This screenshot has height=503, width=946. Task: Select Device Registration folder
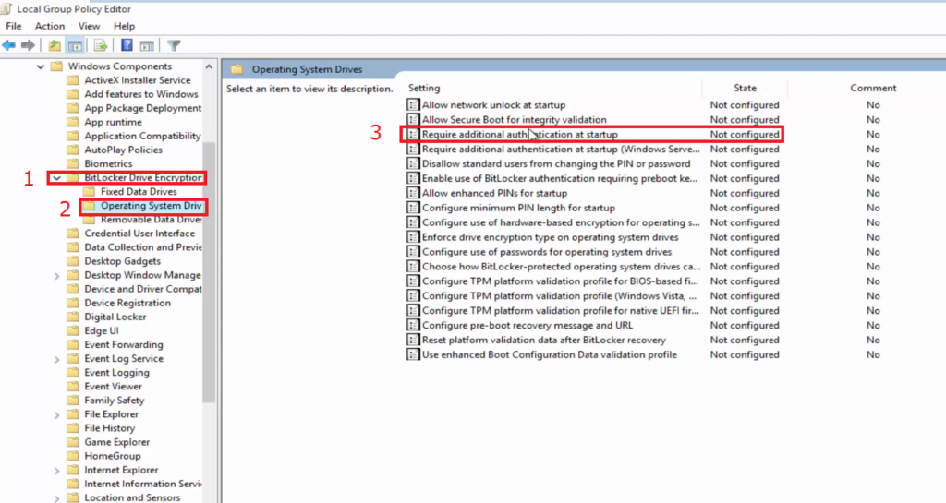click(127, 303)
